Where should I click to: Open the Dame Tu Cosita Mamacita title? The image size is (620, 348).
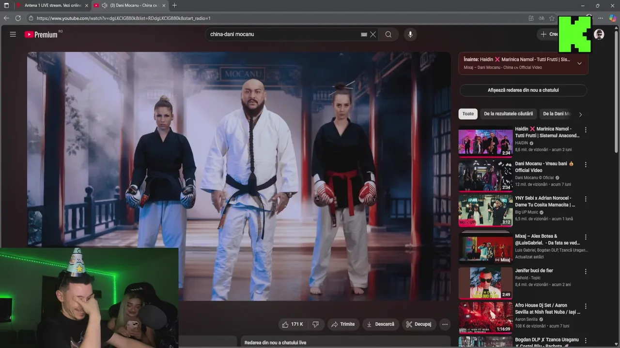[545, 202]
